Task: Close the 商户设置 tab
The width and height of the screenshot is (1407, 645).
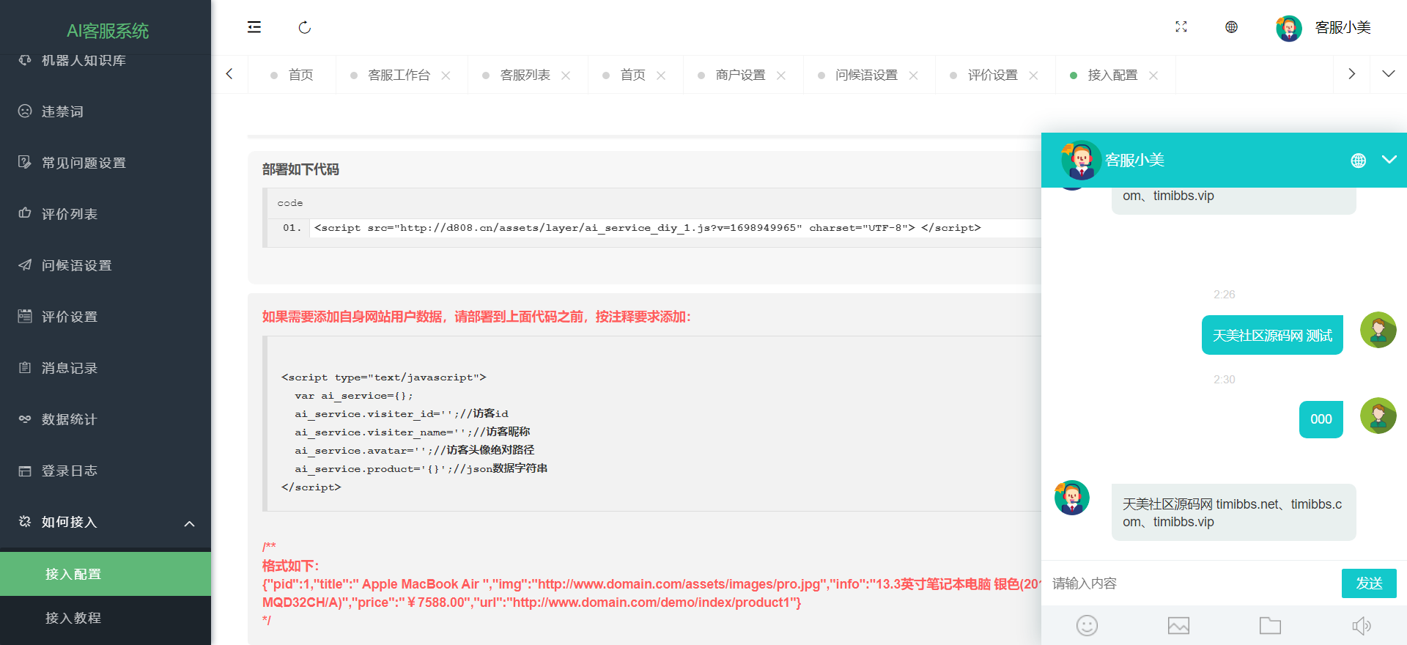Action: pos(781,75)
